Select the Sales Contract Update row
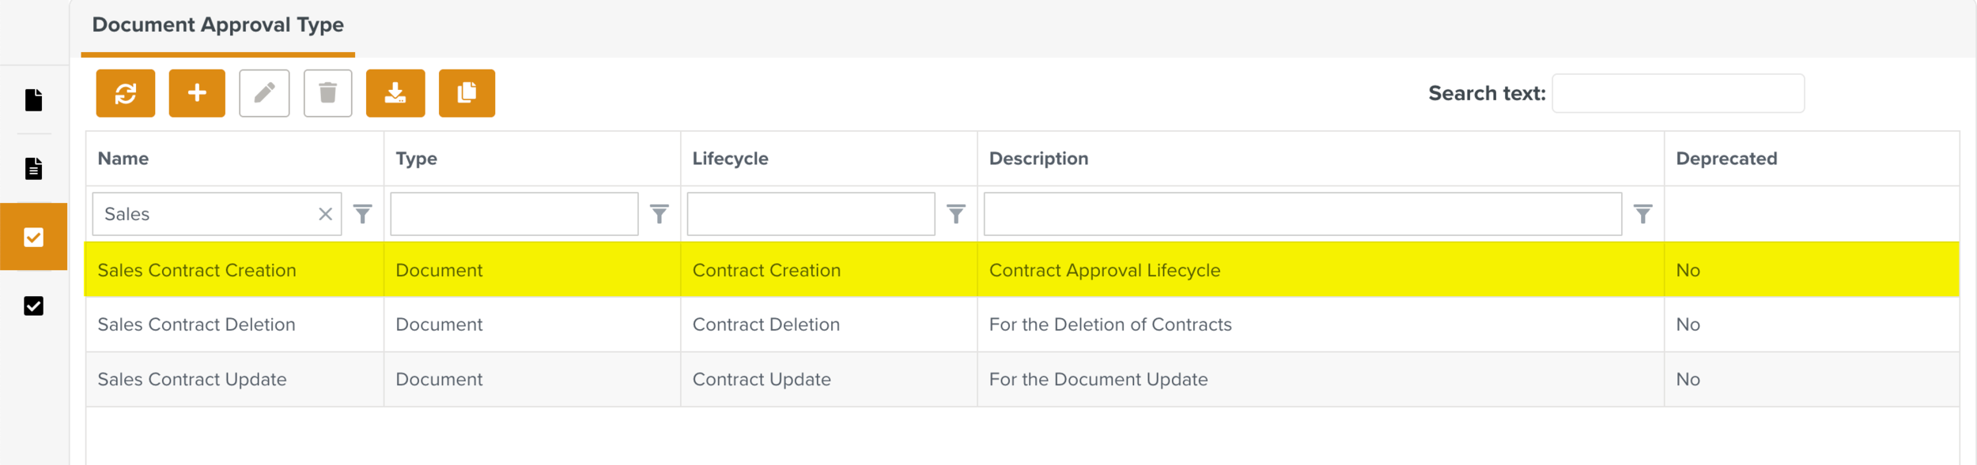This screenshot has height=465, width=1977. point(192,380)
